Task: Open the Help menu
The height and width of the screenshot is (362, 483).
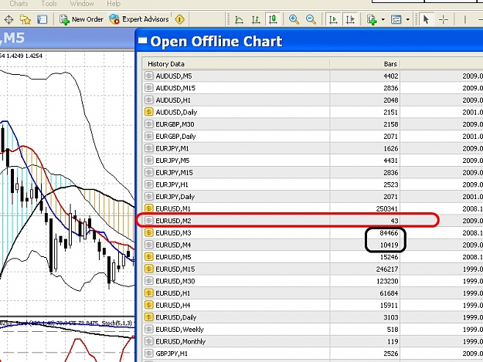Action: click(x=114, y=4)
